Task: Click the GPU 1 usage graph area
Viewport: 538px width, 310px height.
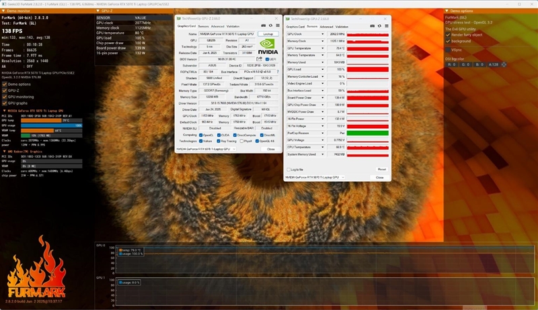Action: [x=325, y=292]
